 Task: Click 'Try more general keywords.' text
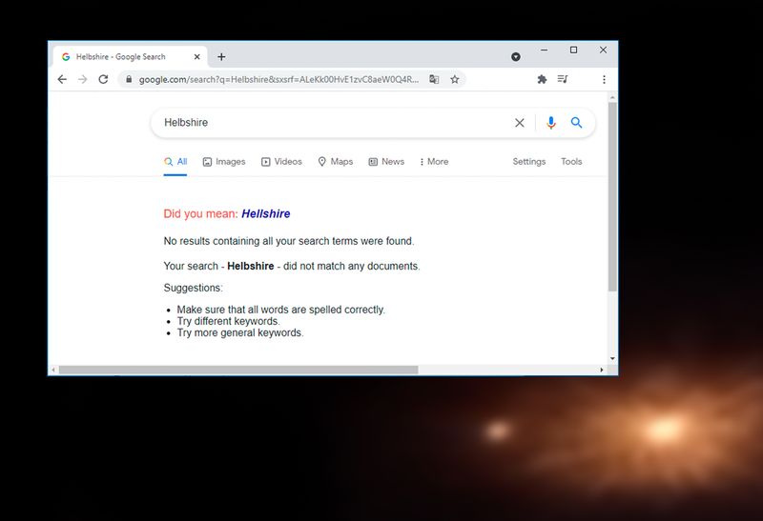pyautogui.click(x=240, y=333)
